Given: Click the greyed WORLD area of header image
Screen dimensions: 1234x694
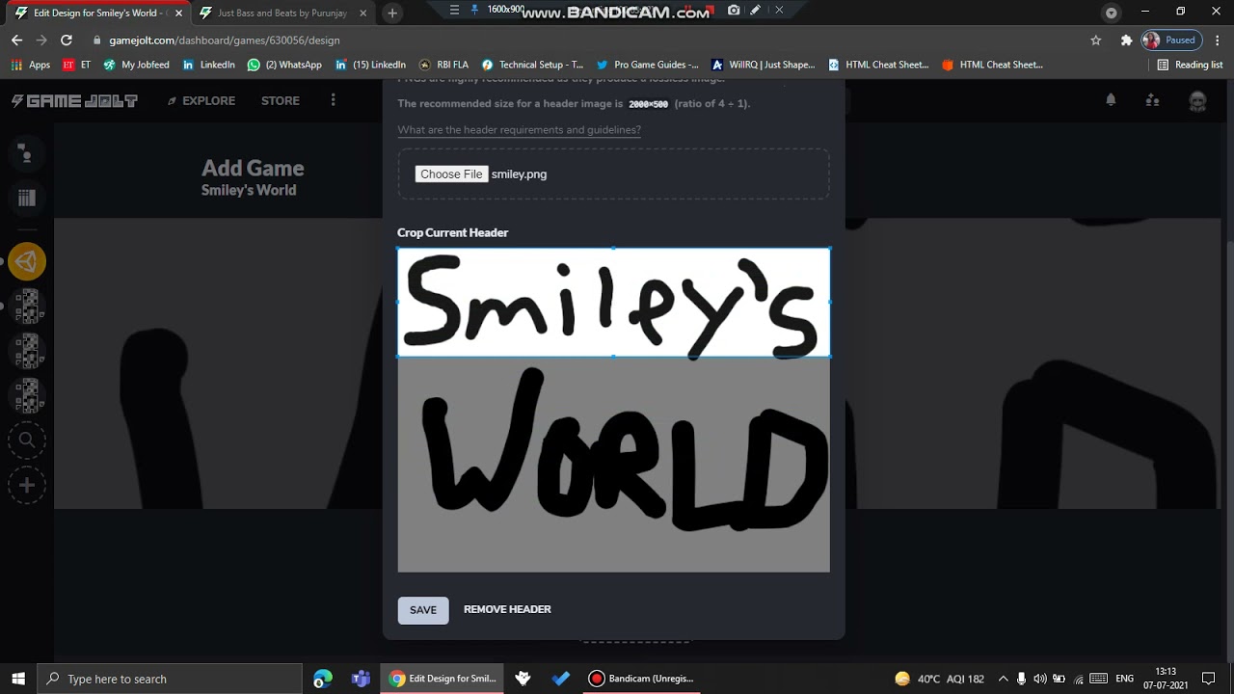Looking at the screenshot, I should [x=613, y=465].
